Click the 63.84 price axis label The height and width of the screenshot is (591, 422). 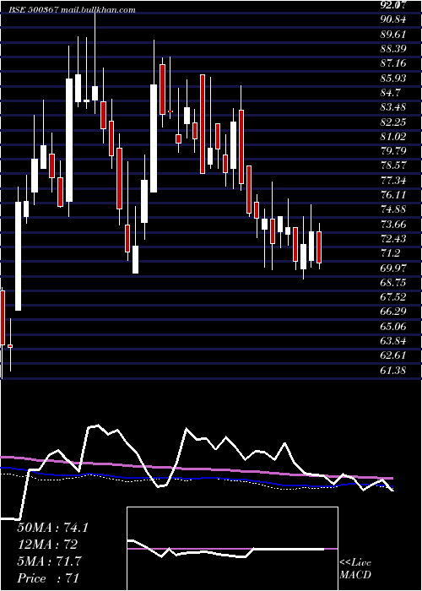392,341
